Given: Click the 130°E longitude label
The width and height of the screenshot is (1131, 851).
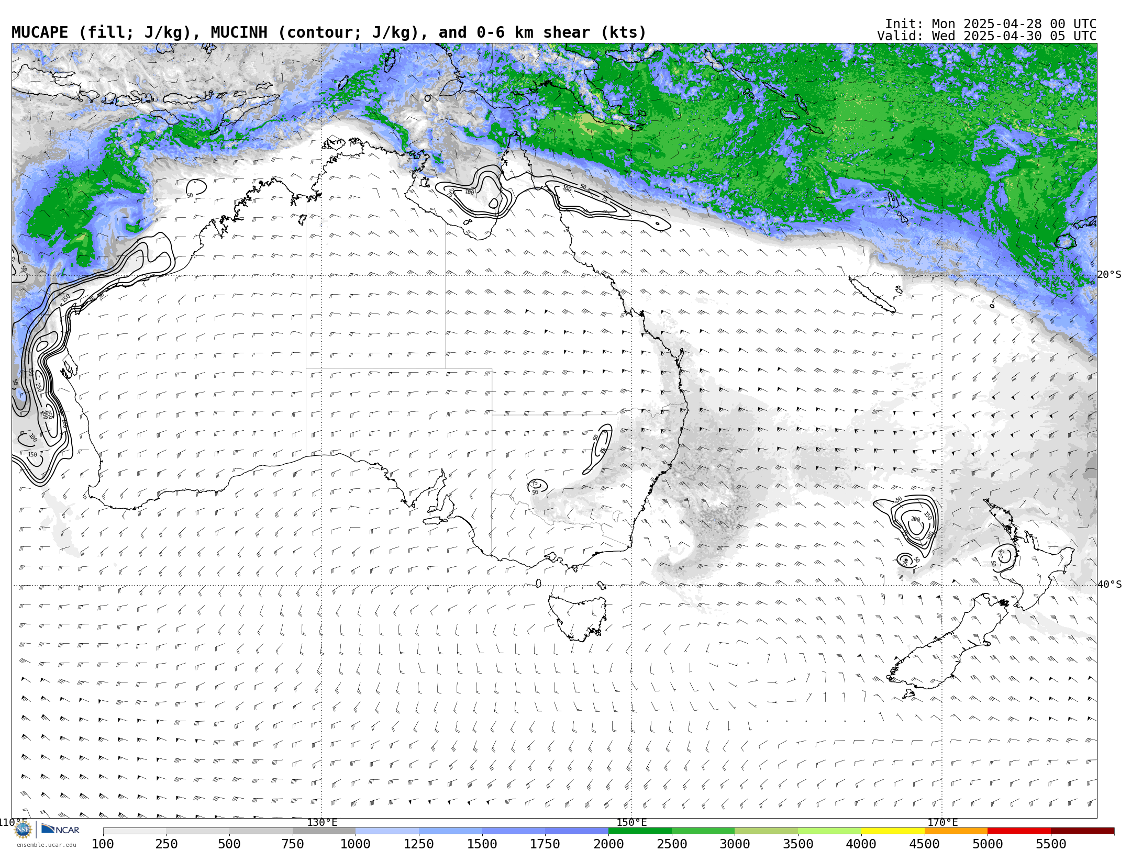Looking at the screenshot, I should [322, 823].
